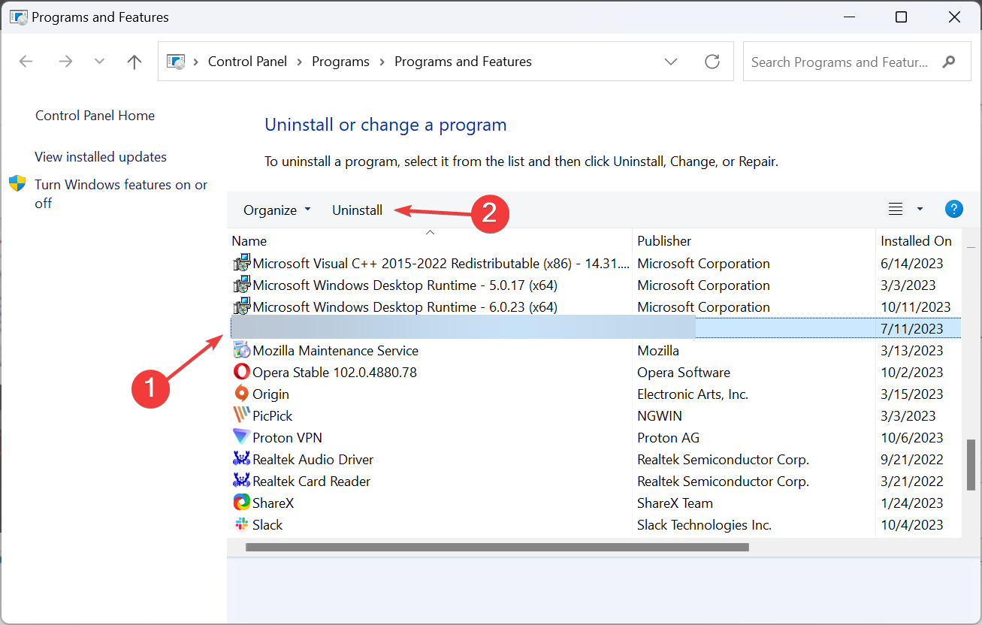Click the ShareX program icon
The image size is (982, 625).
[x=241, y=503]
